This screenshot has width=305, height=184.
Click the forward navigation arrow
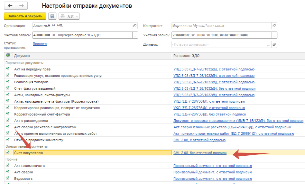[22, 6]
